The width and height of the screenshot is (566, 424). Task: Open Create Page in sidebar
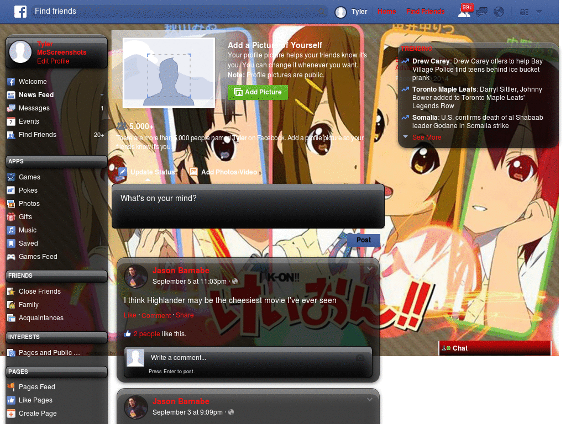(38, 414)
